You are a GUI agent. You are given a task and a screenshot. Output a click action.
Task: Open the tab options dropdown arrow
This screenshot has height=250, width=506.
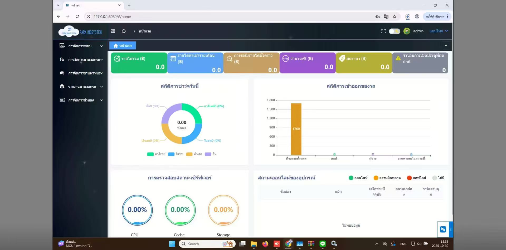coord(446,46)
